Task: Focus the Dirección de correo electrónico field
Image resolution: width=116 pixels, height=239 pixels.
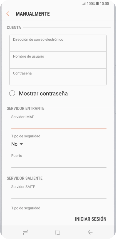Action: click(x=58, y=43)
